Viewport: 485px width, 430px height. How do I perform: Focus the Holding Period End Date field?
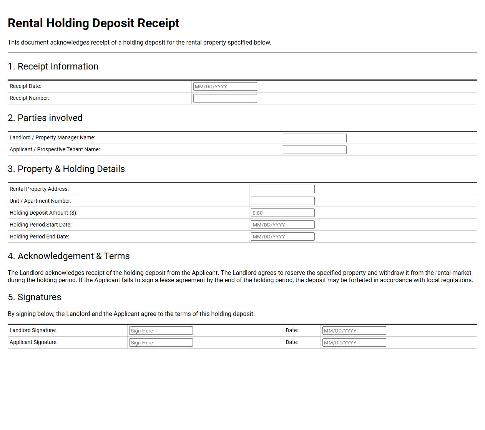(x=282, y=237)
